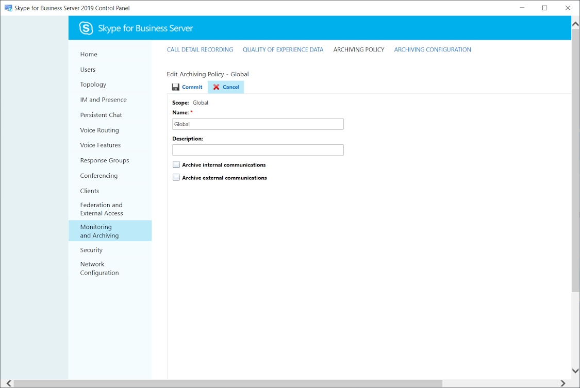Screen dimensions: 580x388
Task: Open Users in the sidebar
Action: pos(88,70)
